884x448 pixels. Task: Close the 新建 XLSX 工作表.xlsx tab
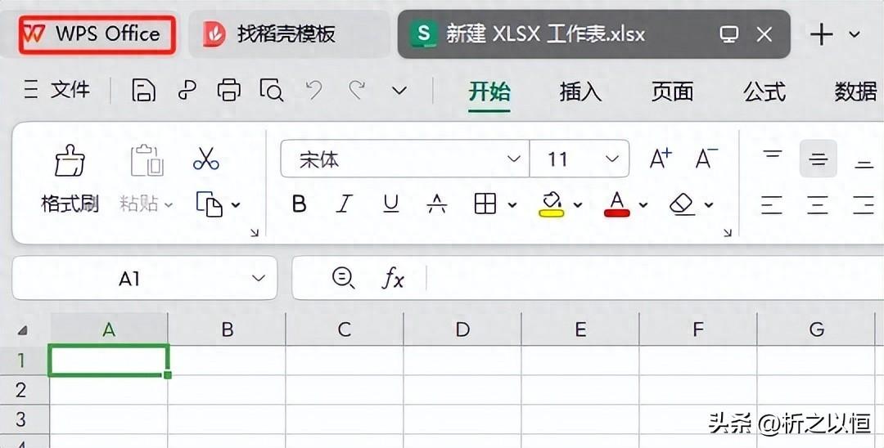pyautogui.click(x=764, y=35)
